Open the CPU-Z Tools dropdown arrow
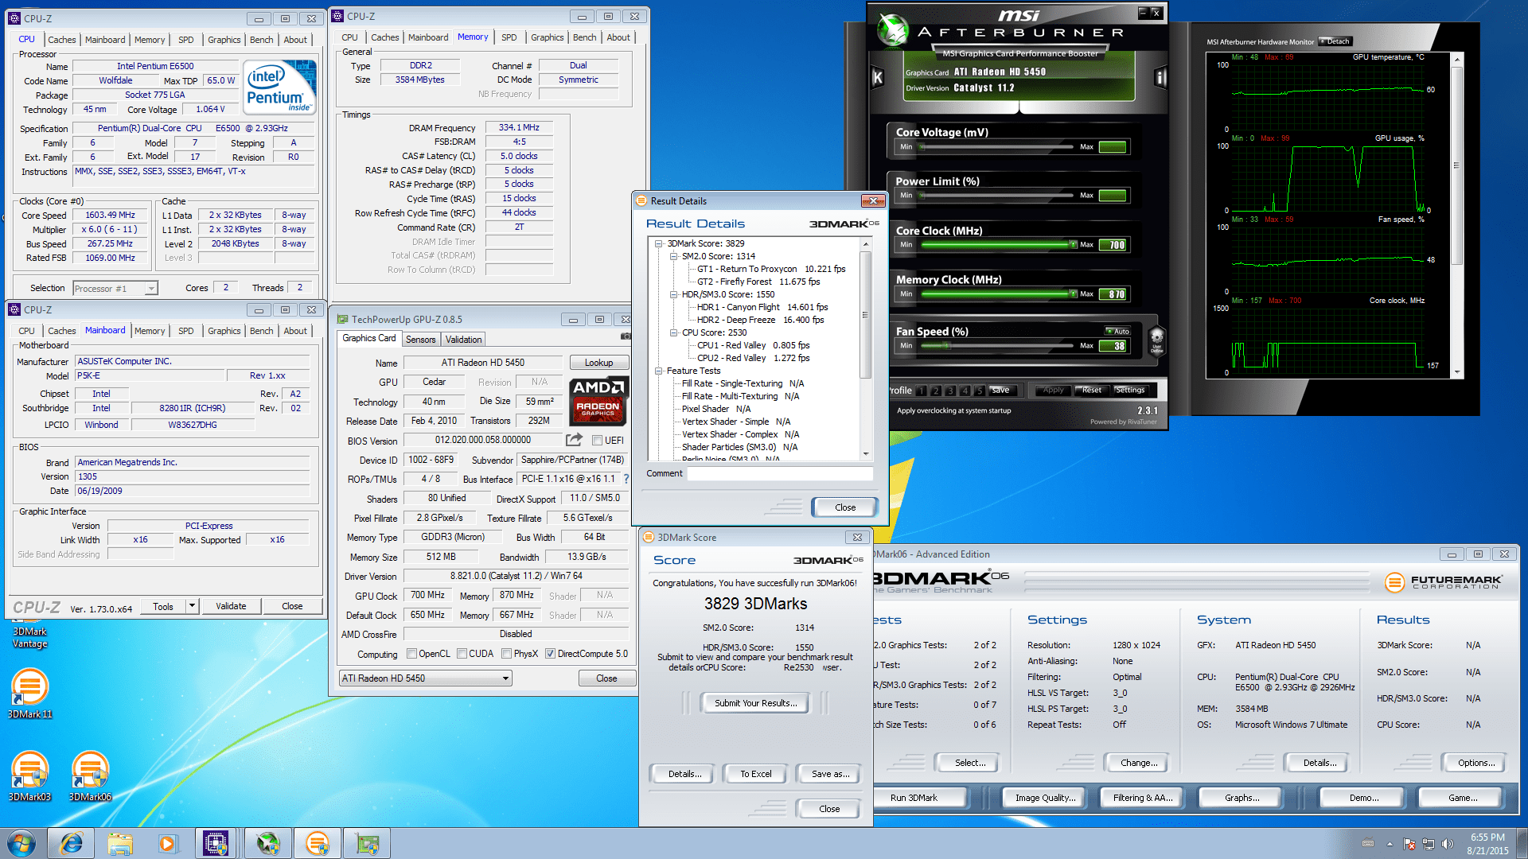The width and height of the screenshot is (1528, 859). (192, 606)
